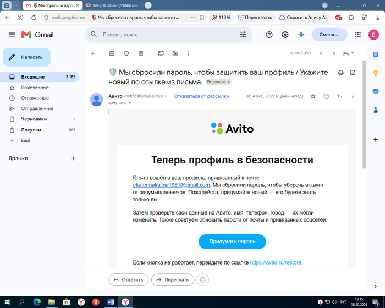The width and height of the screenshot is (385, 308).
Task: Open the Gmail main menu hamburger
Action: click(12, 35)
